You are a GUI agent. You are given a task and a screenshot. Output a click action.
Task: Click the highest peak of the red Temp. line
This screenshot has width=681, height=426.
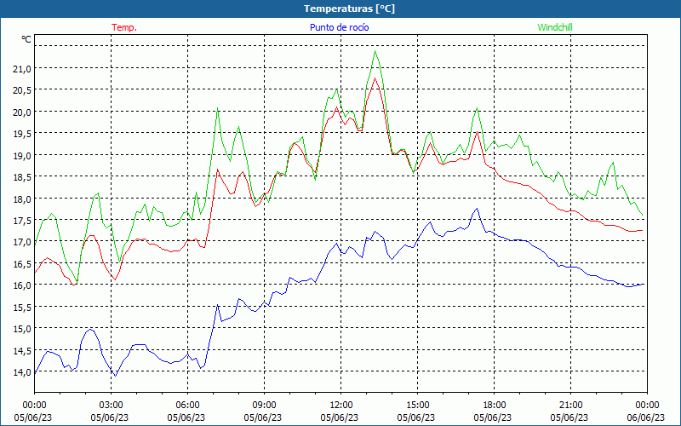(x=375, y=78)
